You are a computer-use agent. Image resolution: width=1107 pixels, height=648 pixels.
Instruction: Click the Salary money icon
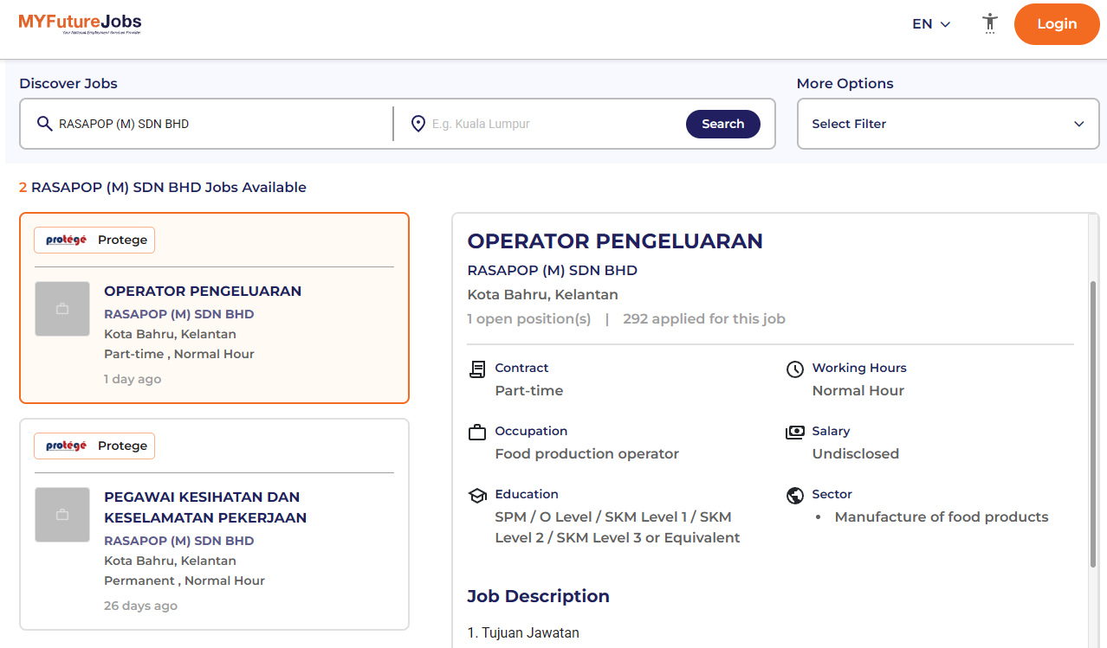click(x=795, y=433)
